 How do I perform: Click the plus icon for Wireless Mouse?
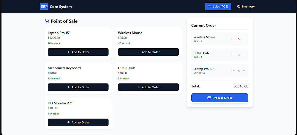[x=244, y=39]
